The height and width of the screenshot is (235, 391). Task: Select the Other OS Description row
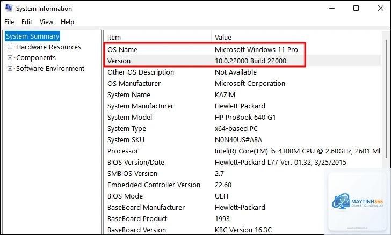243,72
